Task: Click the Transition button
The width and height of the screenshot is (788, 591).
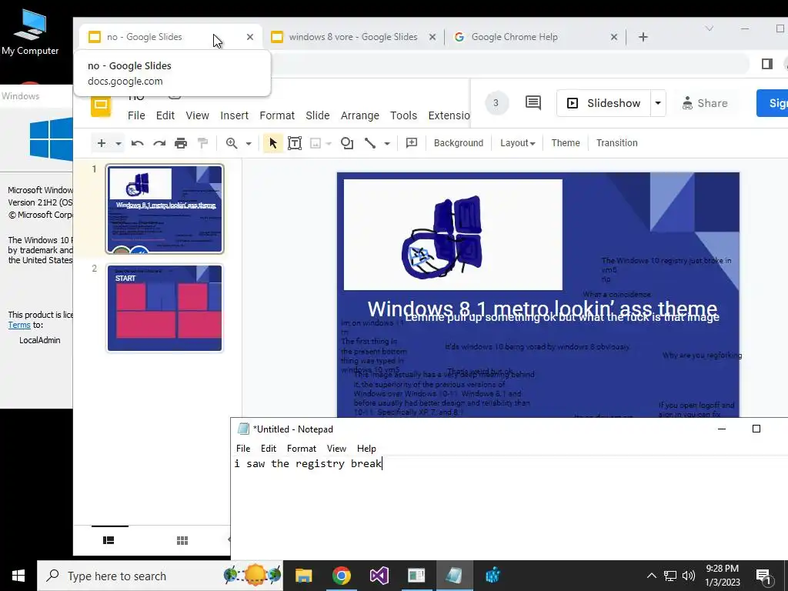Action: (616, 142)
